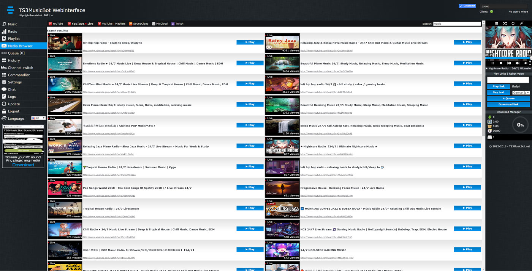Image resolution: width=532 pixels, height=271 pixels.
Task: Skip to the next track
Action: 517,63
